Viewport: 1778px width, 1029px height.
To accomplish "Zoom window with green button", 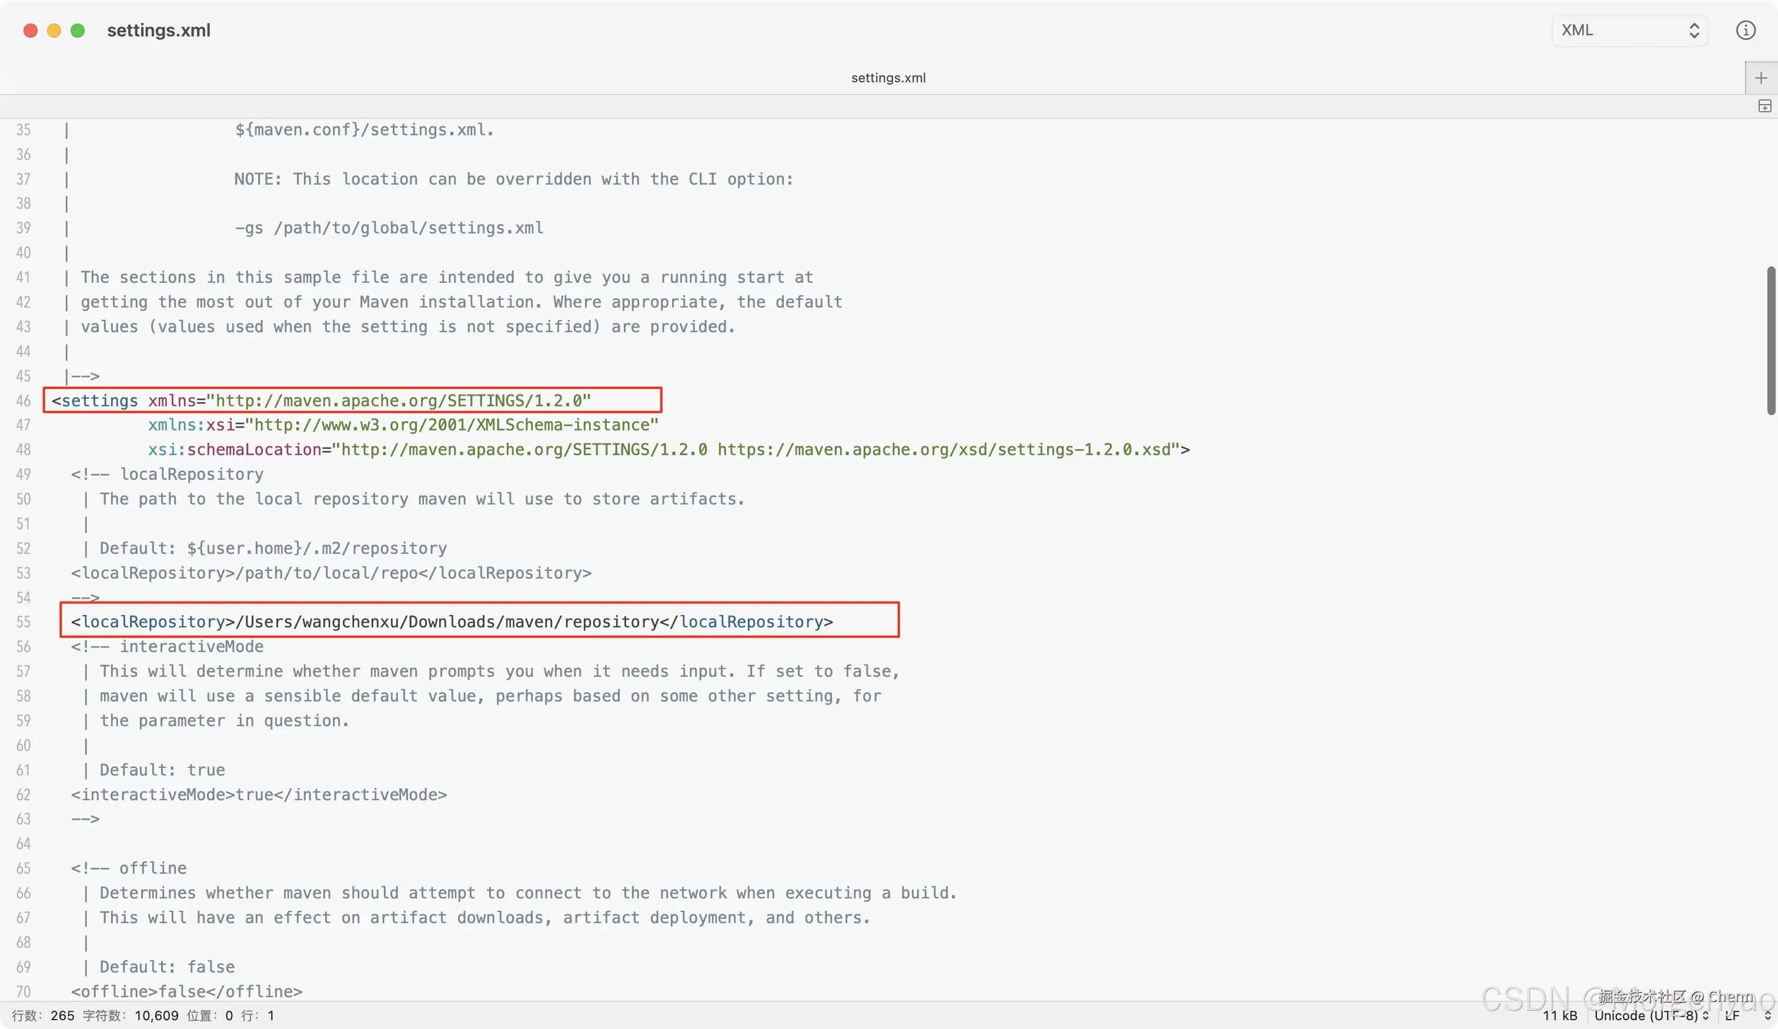I will [x=78, y=31].
